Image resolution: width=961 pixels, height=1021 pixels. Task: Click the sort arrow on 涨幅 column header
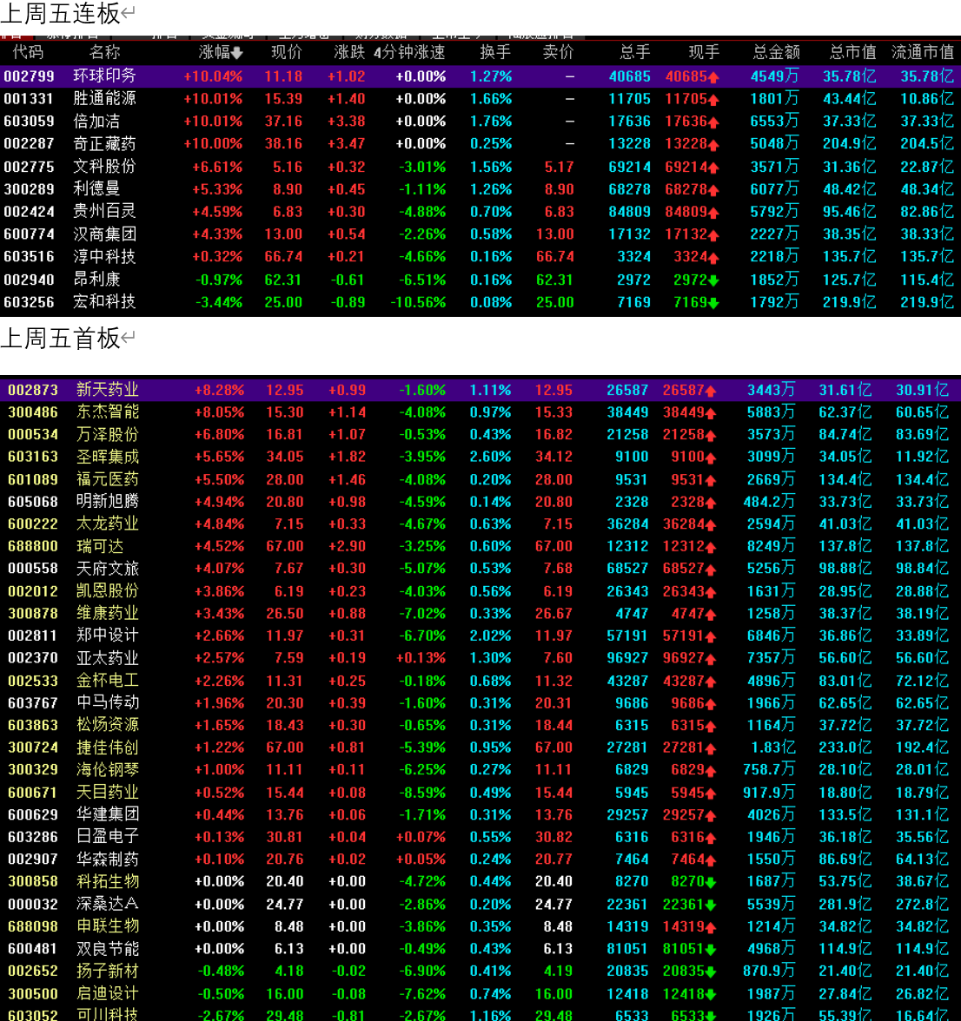click(237, 54)
